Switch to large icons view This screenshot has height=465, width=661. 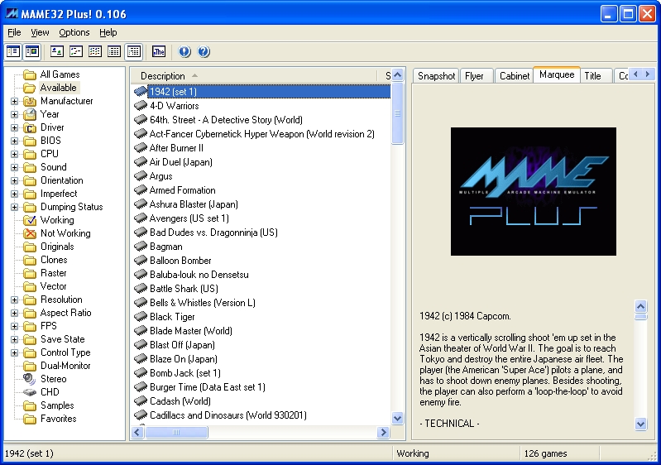[57, 51]
